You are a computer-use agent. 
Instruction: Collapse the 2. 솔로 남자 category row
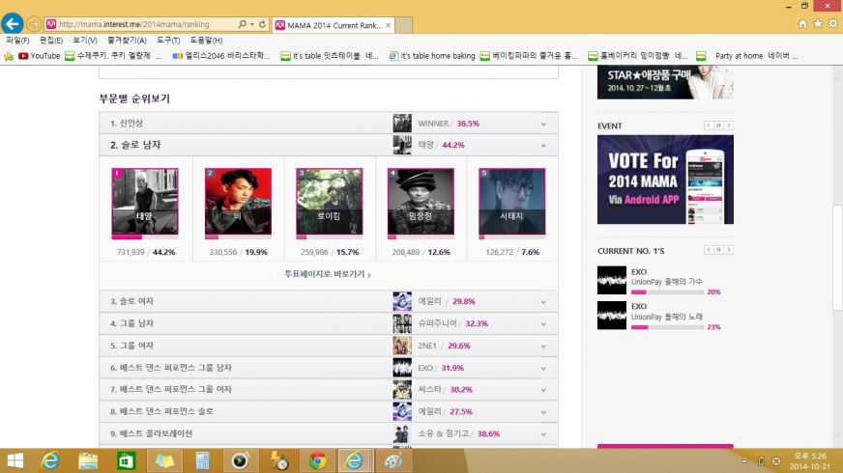click(x=329, y=145)
